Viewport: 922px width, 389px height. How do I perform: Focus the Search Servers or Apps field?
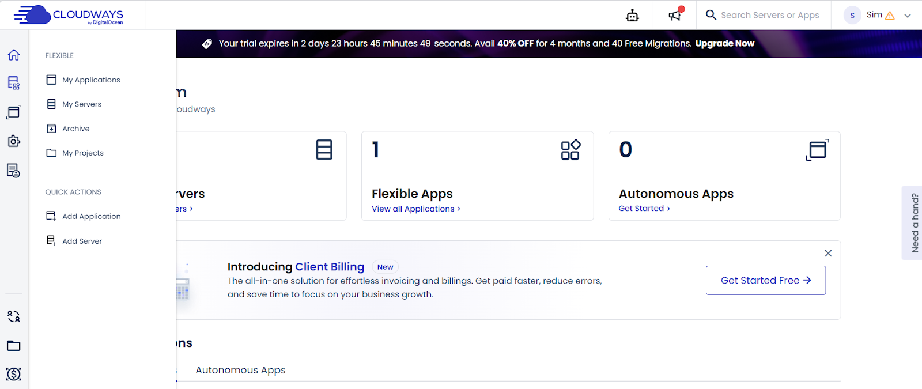click(x=770, y=15)
